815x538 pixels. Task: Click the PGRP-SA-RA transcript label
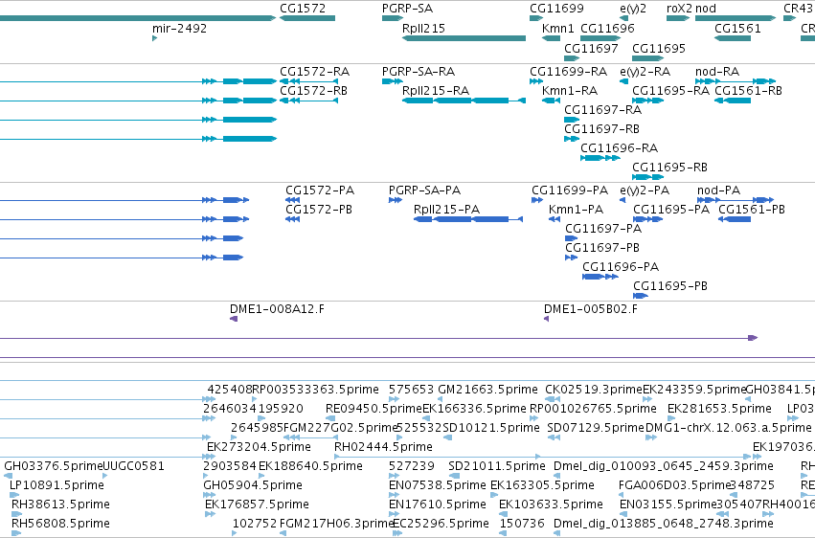pos(419,72)
